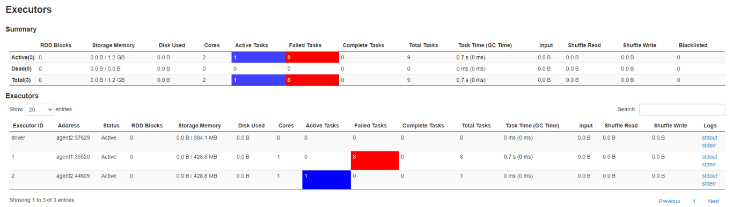Sort executors table by Executor ID
The width and height of the screenshot is (733, 207).
[x=27, y=126]
